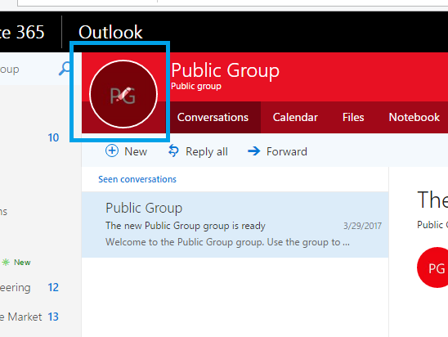Open the PG sender avatar

pos(432,267)
